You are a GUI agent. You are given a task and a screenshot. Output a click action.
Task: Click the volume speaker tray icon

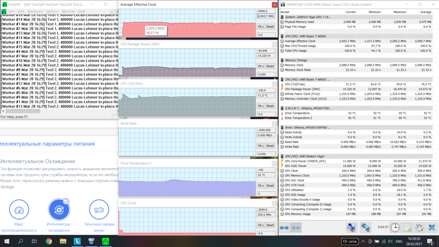coord(390,241)
